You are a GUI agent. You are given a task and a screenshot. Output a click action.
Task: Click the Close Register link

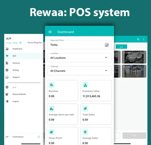35,43
